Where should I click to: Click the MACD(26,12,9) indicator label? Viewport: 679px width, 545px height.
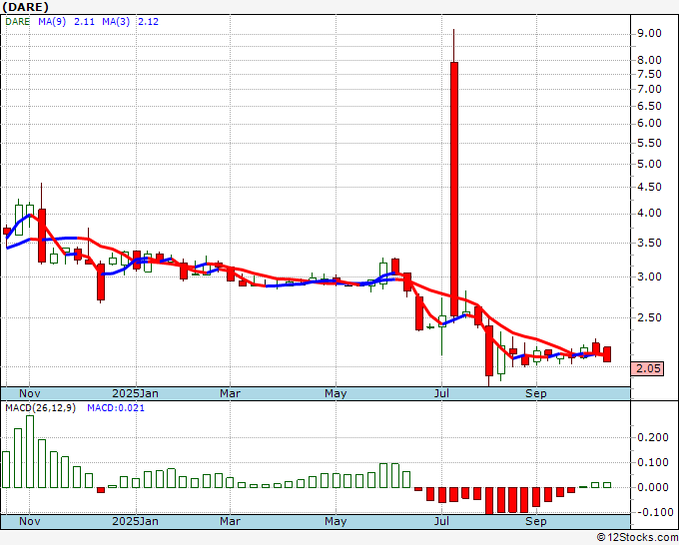click(x=40, y=408)
